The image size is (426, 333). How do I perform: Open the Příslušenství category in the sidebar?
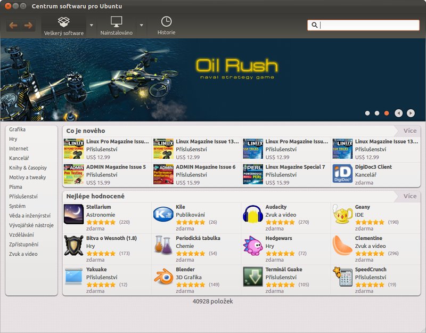pos(23,197)
